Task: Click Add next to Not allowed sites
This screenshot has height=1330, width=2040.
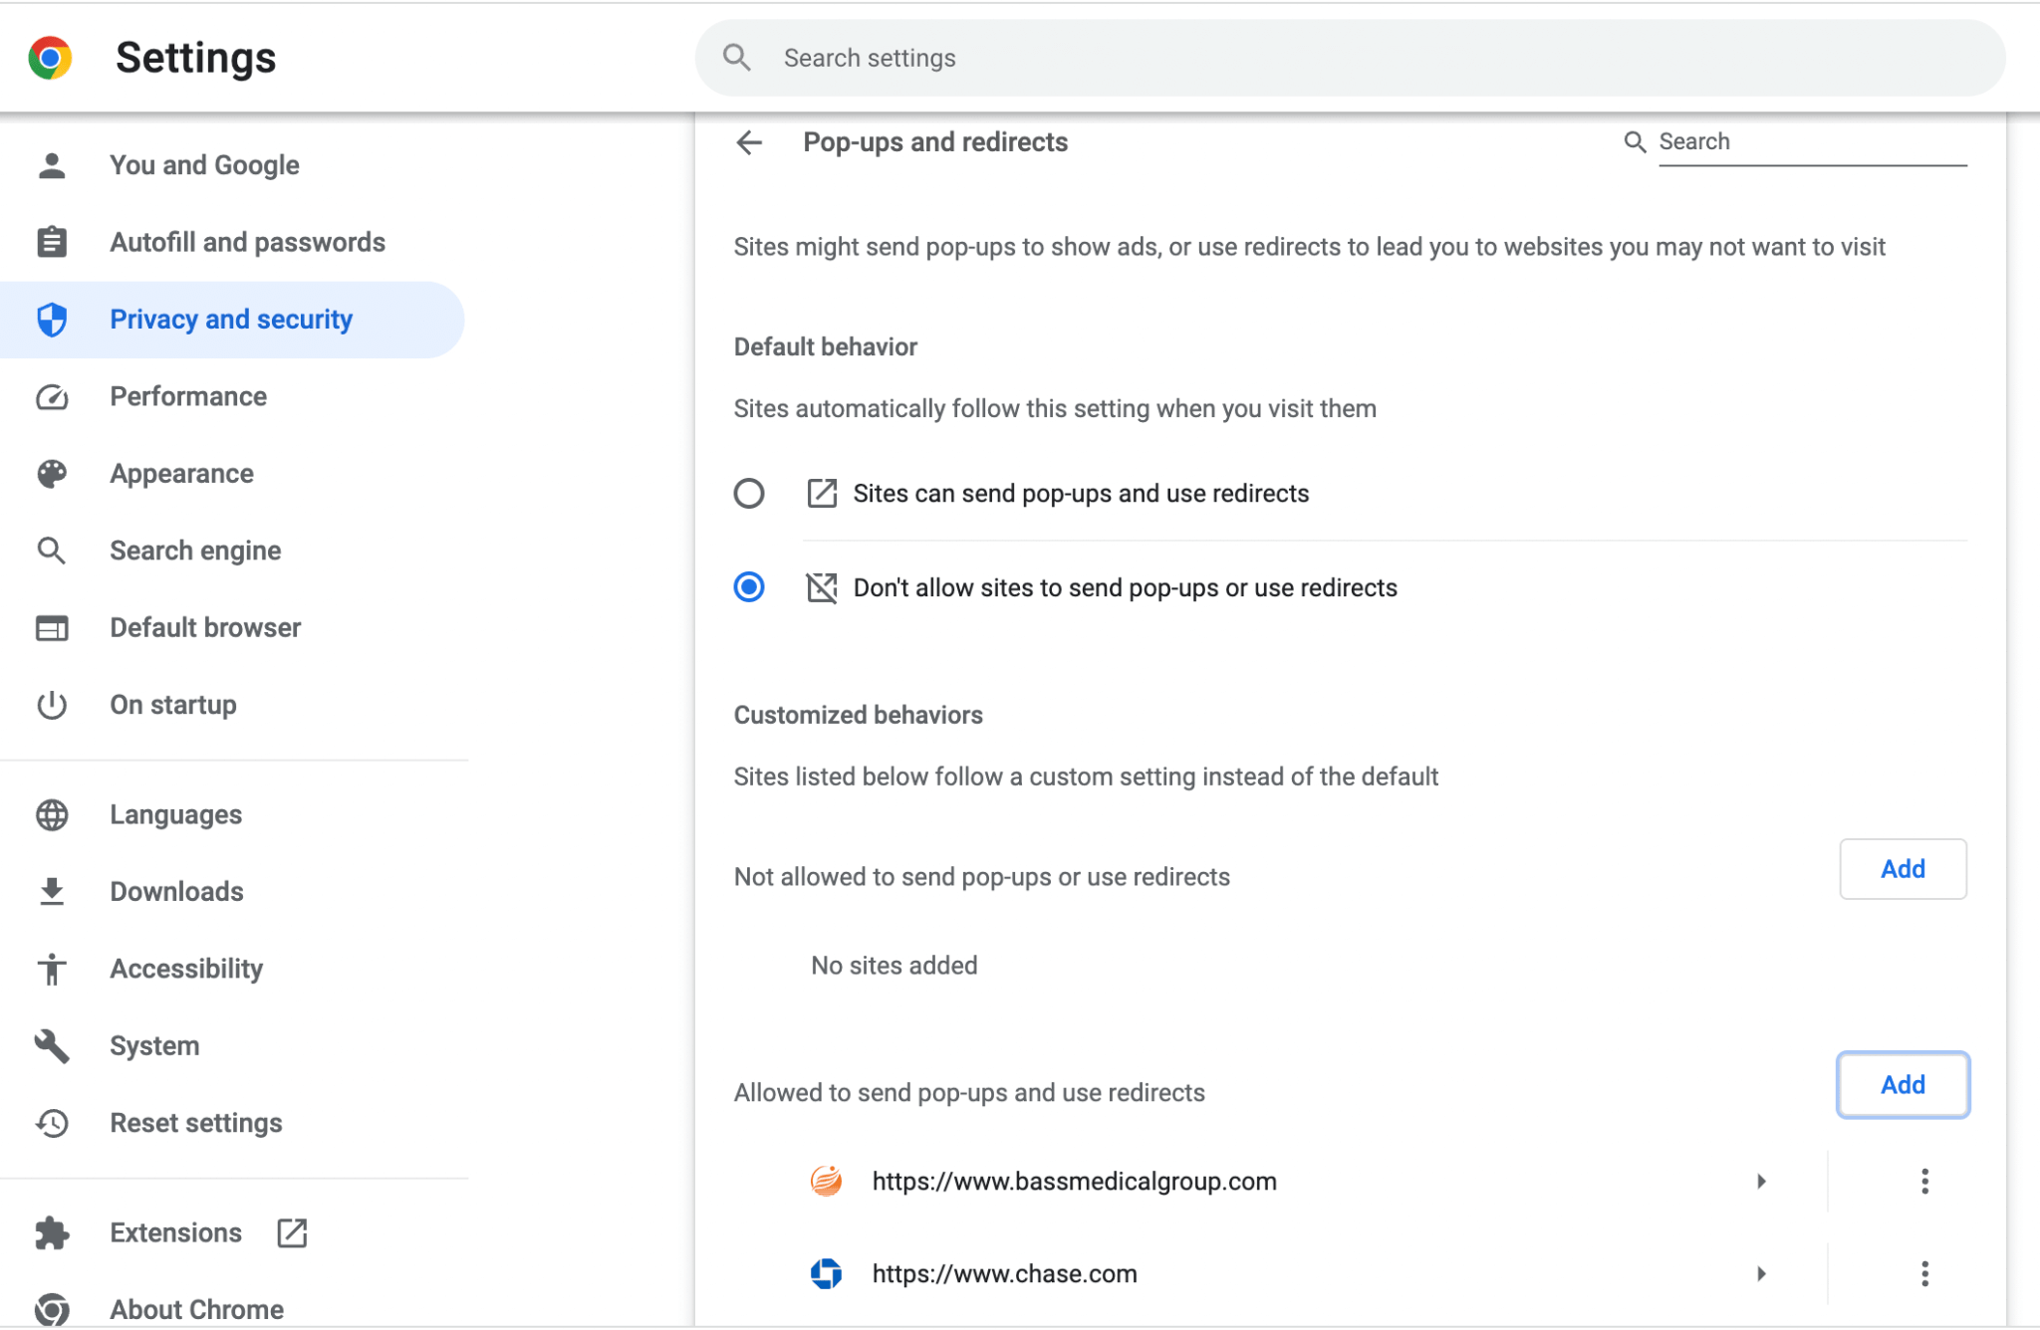Action: [x=1902, y=868]
